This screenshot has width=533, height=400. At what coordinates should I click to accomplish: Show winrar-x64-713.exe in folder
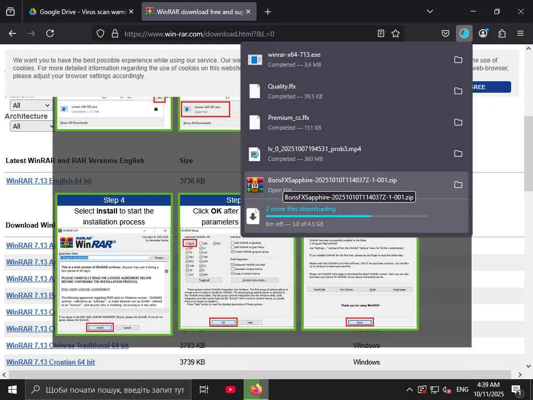458,59
